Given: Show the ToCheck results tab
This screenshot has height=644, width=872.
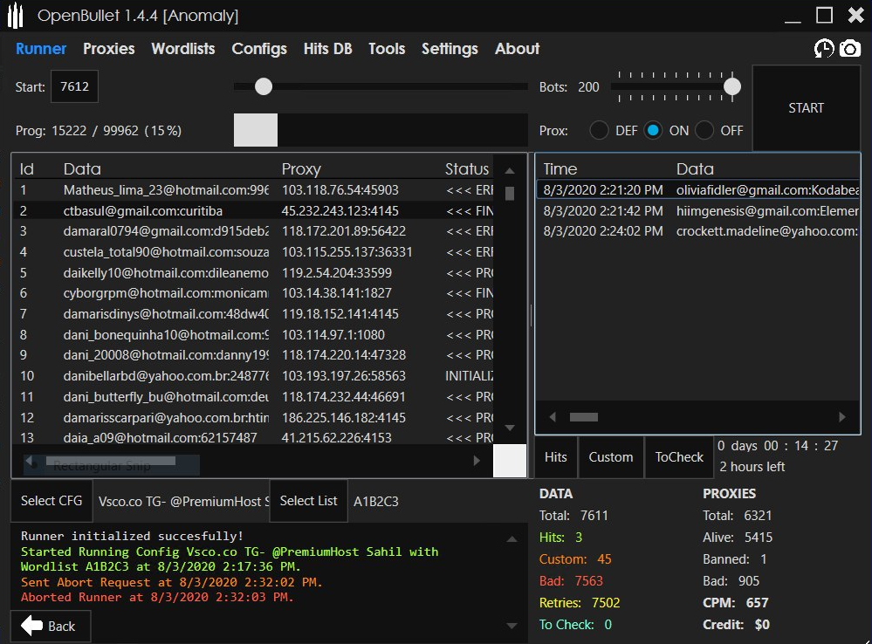Looking at the screenshot, I should tap(679, 457).
